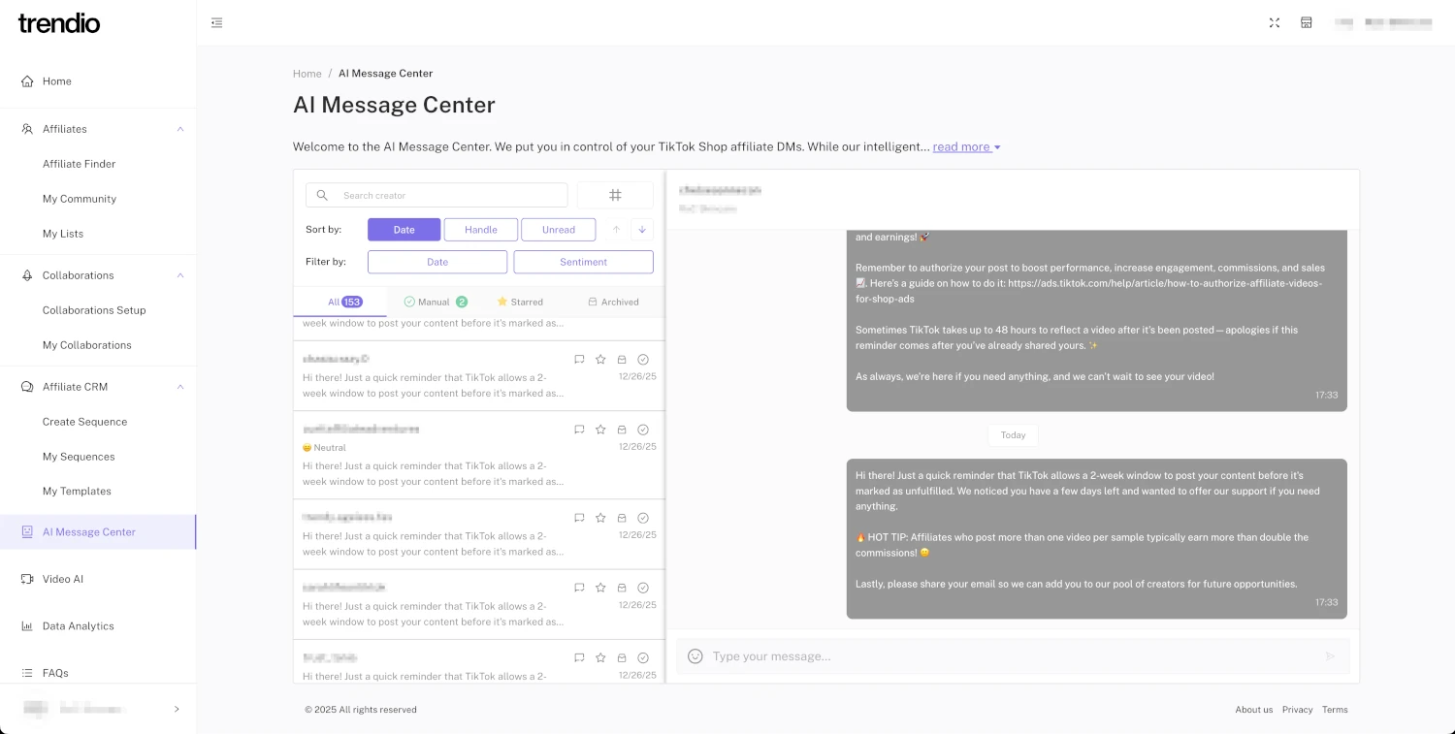1455x734 pixels.
Task: Sort messages by Unread
Action: point(559,230)
